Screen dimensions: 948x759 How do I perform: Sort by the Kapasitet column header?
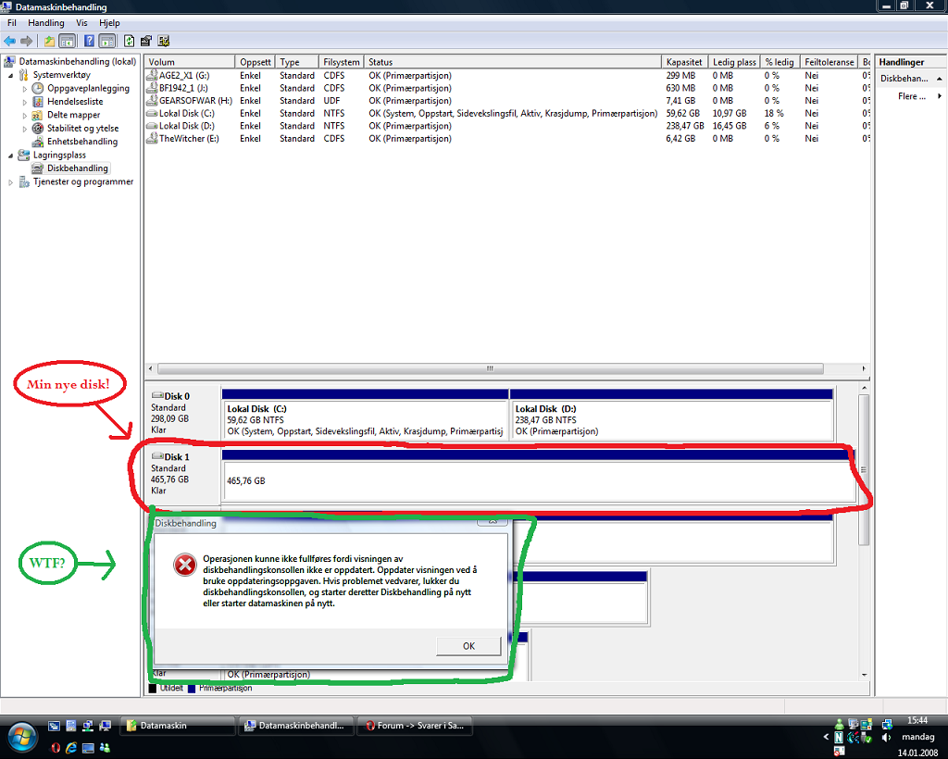pyautogui.click(x=684, y=62)
